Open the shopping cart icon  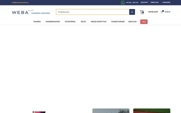[x=162, y=12]
